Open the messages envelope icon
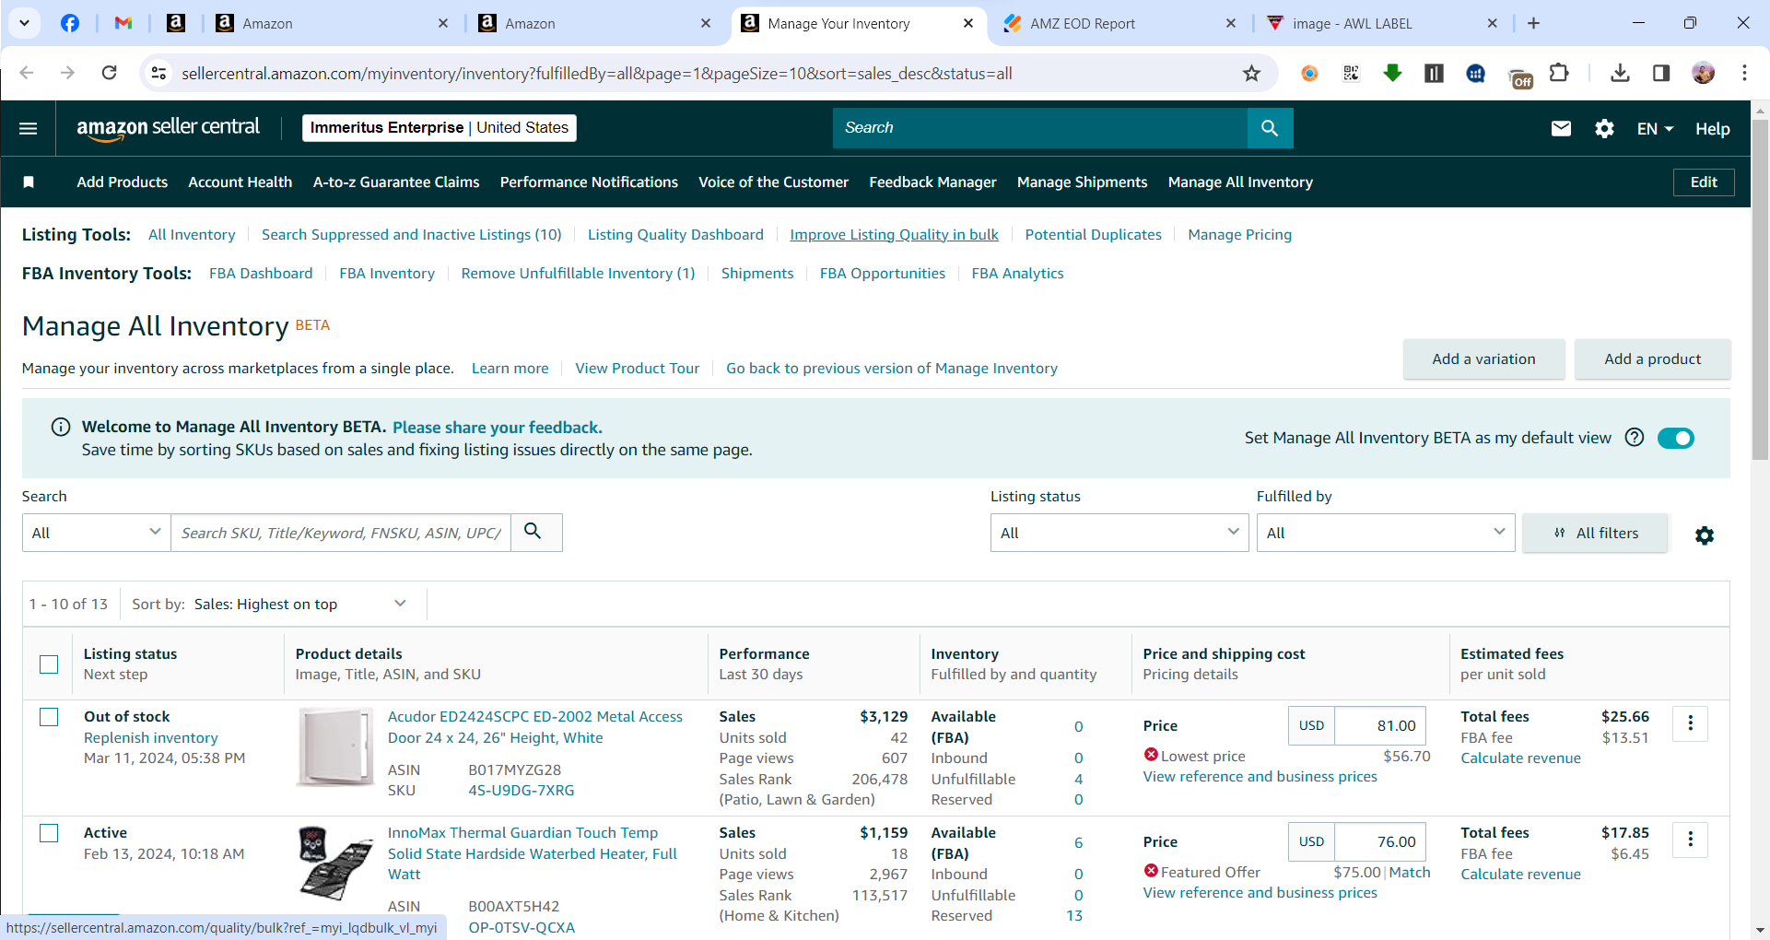The height and width of the screenshot is (940, 1770). coord(1561,129)
